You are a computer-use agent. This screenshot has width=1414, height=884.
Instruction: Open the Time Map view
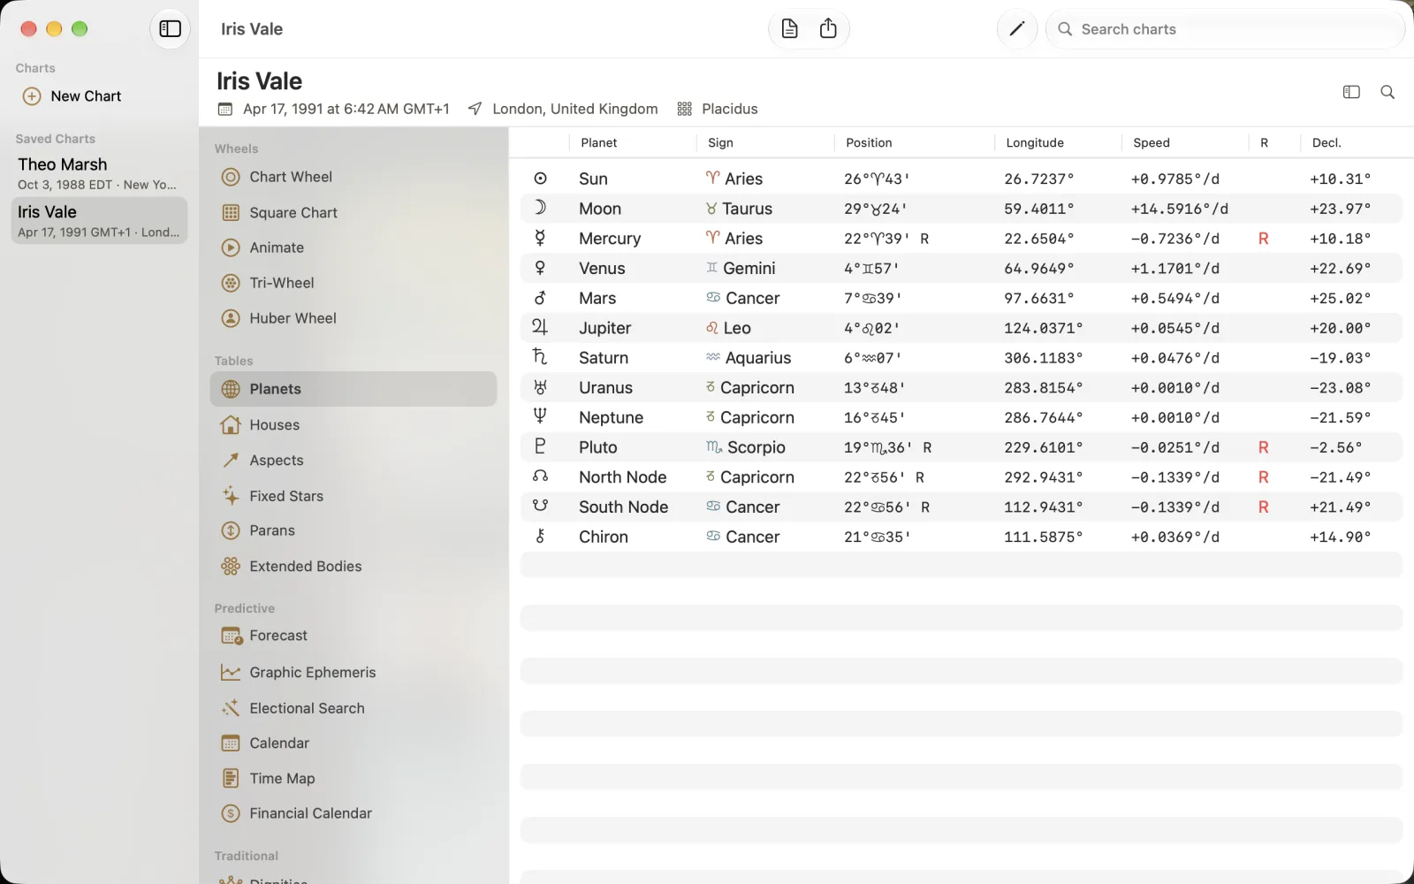click(353, 779)
